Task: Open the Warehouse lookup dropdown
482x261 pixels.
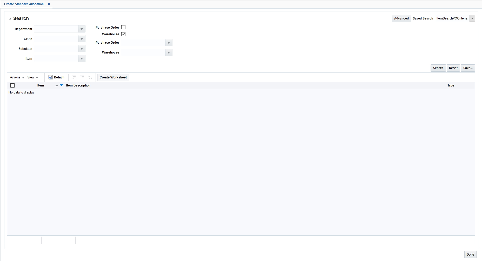Action: 169,52
